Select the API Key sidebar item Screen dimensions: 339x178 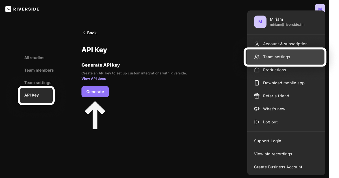pos(36,95)
